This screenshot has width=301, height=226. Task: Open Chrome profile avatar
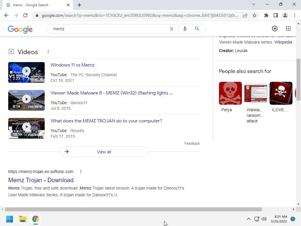pyautogui.click(x=285, y=15)
